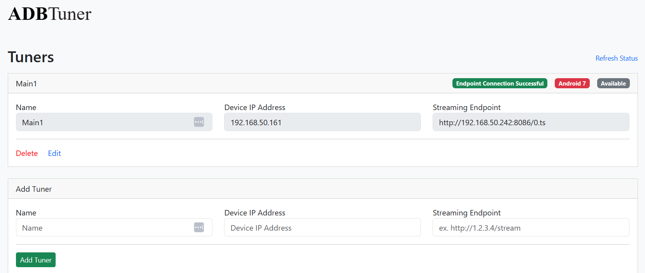Image resolution: width=645 pixels, height=273 pixels.
Task: Click the 192.168.50.161 IP address field
Action: 322,122
